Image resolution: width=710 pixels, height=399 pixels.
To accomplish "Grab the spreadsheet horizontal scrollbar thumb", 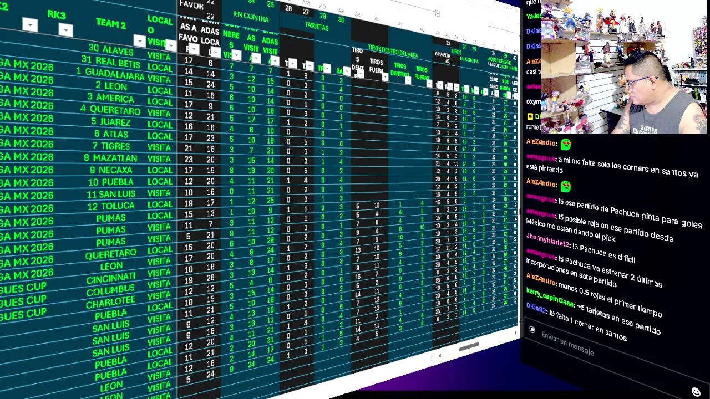I will click(x=469, y=347).
